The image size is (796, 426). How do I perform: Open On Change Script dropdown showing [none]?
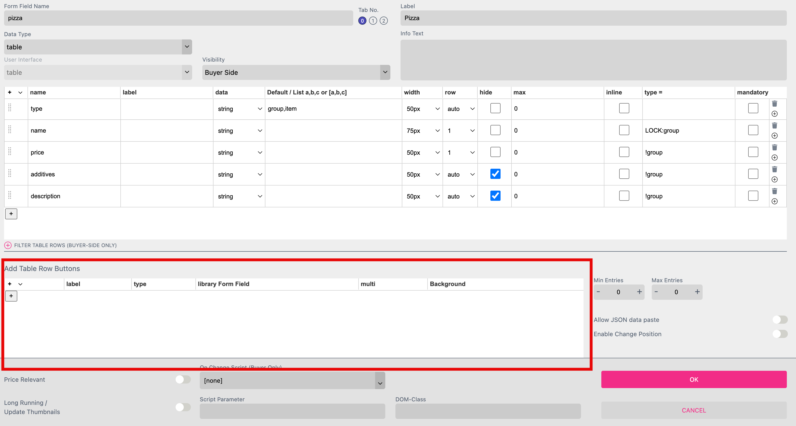(x=292, y=381)
